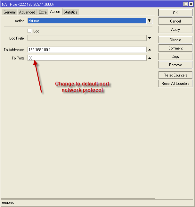Image resolution: width=195 pixels, height=207 pixels.
Task: Disable this NAT rule
Action: click(x=175, y=40)
